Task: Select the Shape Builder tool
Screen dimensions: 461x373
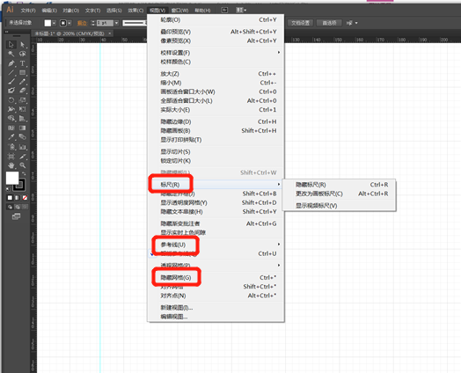Action: pos(11,119)
